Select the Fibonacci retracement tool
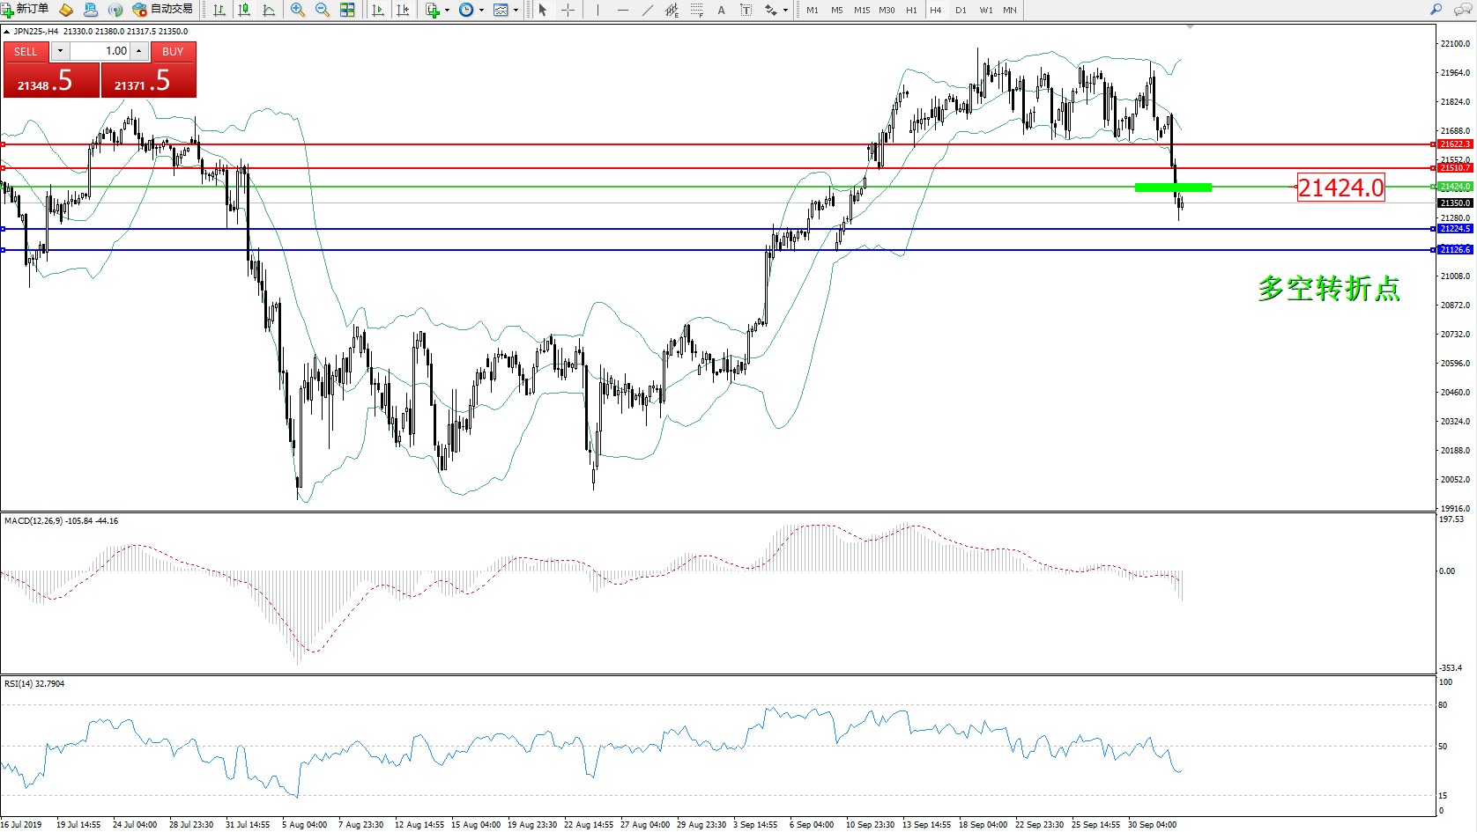1477x832 pixels. (697, 10)
